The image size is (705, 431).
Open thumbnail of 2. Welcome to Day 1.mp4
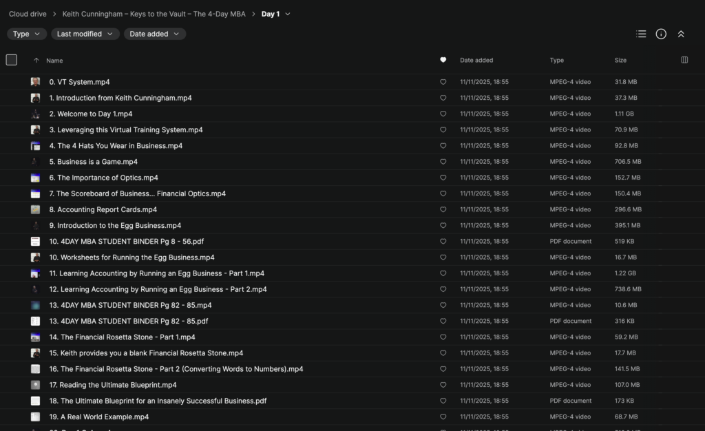[x=35, y=114]
